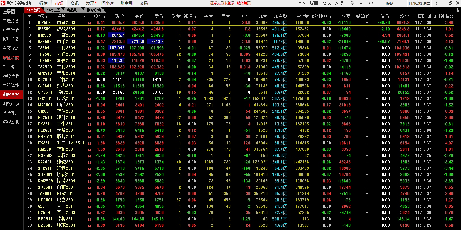
Task: Click the TDX app logo icon
Action: tap(3, 3)
